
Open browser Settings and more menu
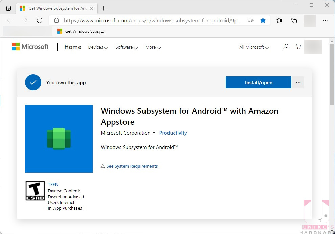325,20
